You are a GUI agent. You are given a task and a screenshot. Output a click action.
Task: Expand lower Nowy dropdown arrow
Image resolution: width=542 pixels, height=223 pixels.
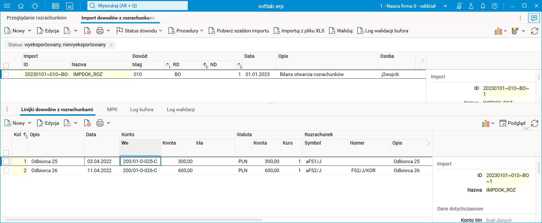(x=29, y=123)
